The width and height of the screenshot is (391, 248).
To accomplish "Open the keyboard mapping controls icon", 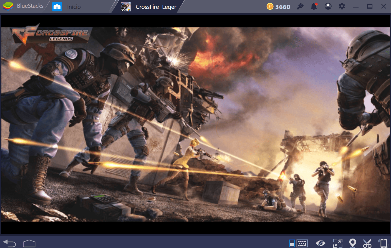I will click(x=302, y=243).
